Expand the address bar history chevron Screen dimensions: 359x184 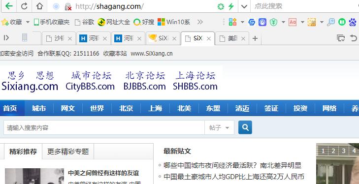point(244,6)
